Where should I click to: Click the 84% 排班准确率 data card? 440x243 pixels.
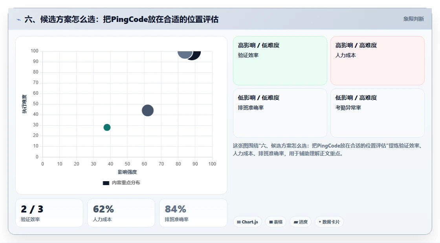coord(193,213)
